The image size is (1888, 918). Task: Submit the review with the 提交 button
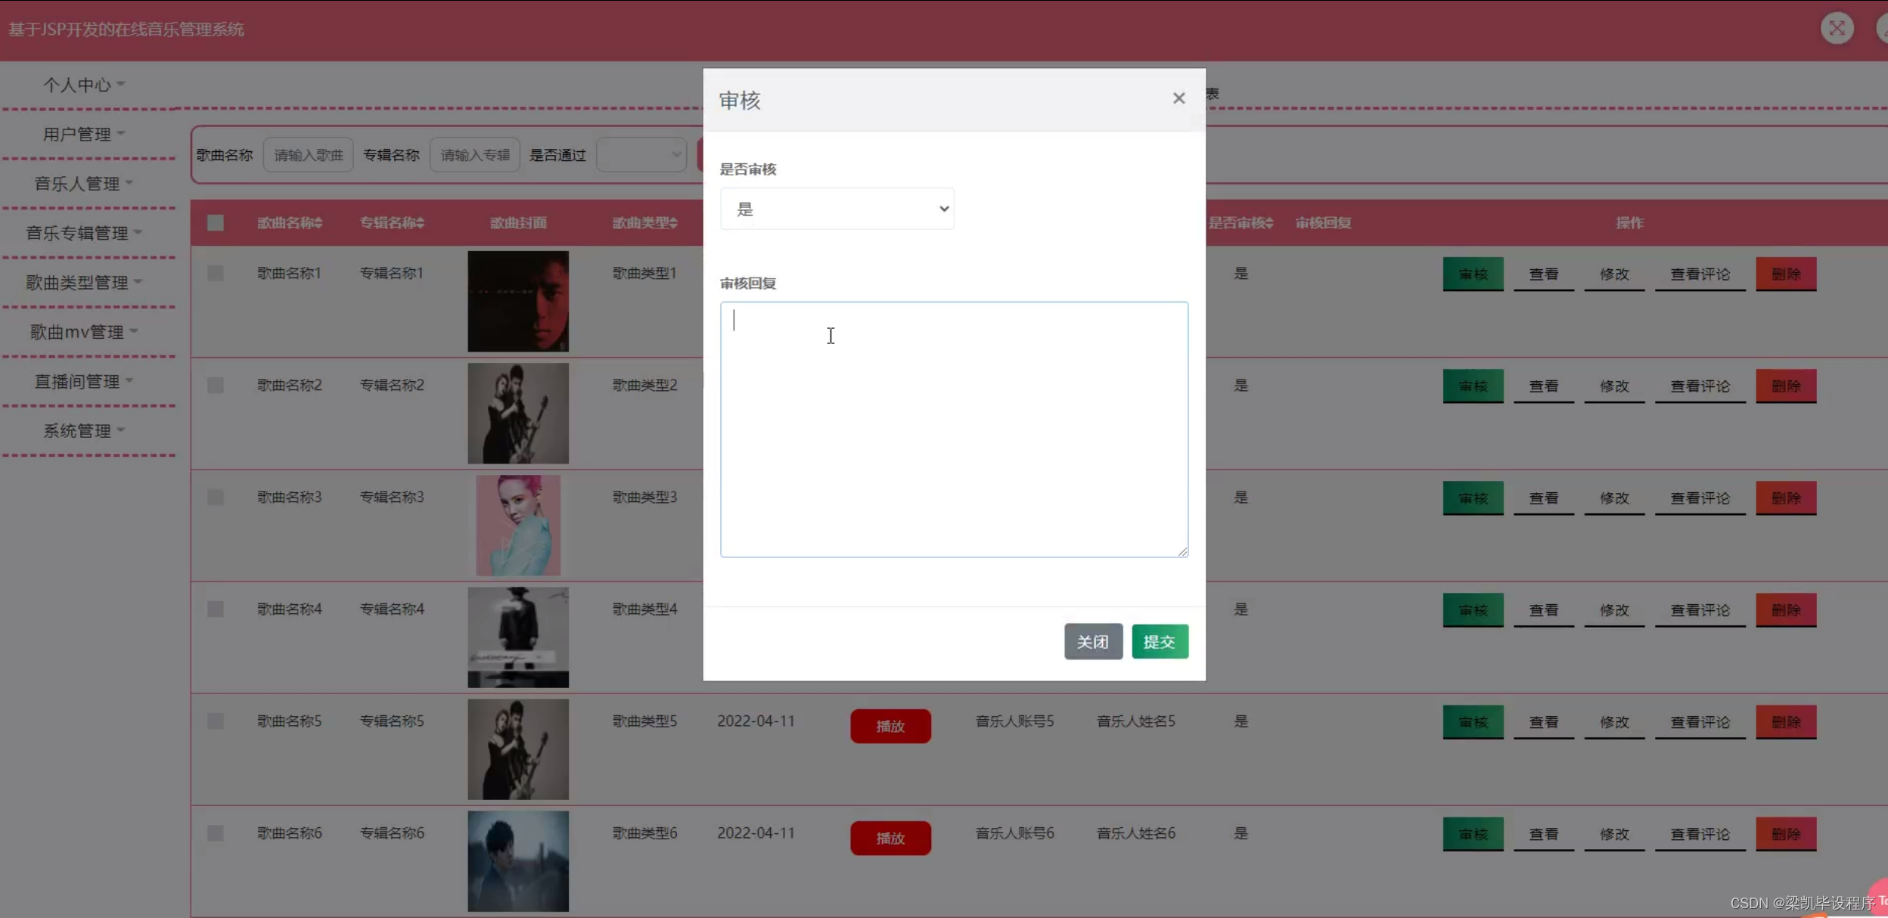[x=1160, y=641]
